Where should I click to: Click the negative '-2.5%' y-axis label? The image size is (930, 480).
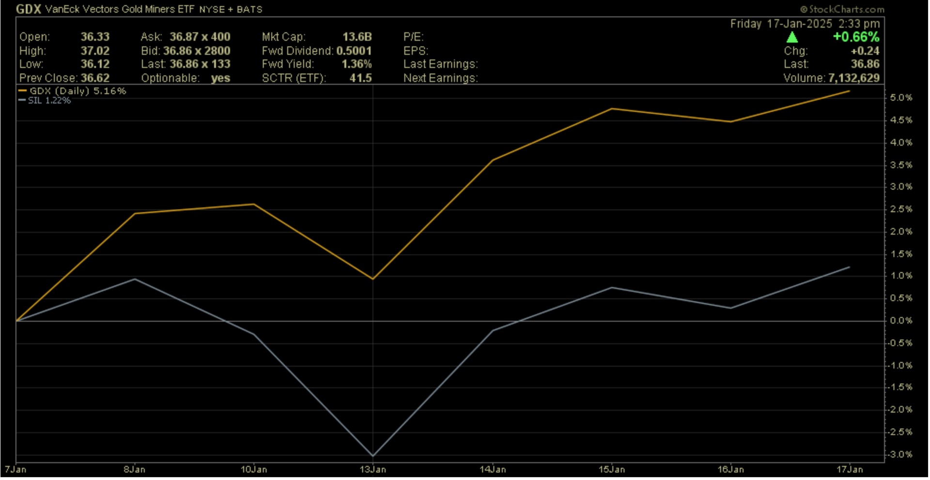(x=899, y=432)
